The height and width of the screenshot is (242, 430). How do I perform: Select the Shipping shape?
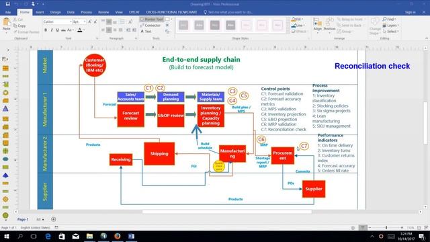click(x=159, y=154)
